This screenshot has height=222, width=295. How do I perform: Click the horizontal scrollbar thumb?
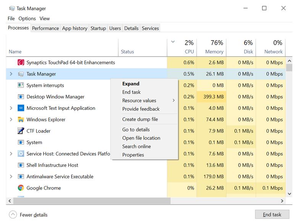(x=92, y=201)
